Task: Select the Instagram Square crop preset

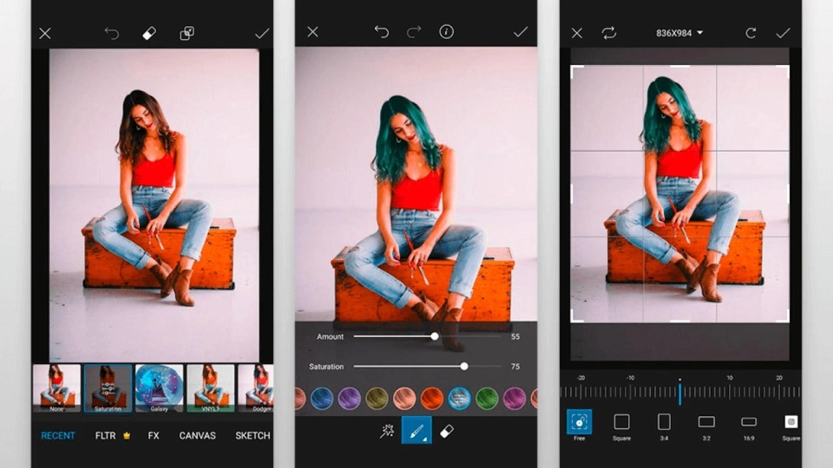Action: coord(791,427)
